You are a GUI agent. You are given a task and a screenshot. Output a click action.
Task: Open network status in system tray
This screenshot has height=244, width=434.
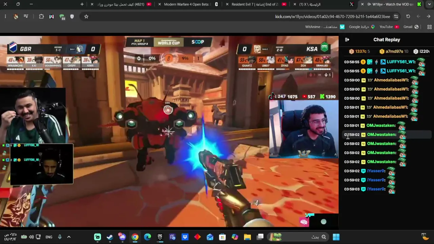(38, 237)
